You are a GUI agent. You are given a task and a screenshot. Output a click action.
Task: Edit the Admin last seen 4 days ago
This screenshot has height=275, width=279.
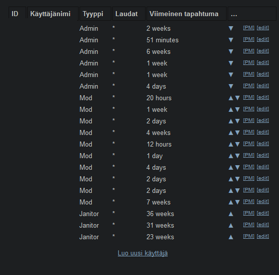263,86
